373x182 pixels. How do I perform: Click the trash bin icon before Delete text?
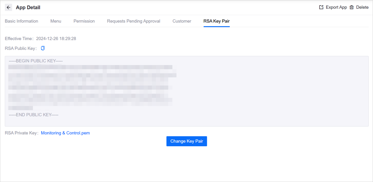(x=352, y=7)
